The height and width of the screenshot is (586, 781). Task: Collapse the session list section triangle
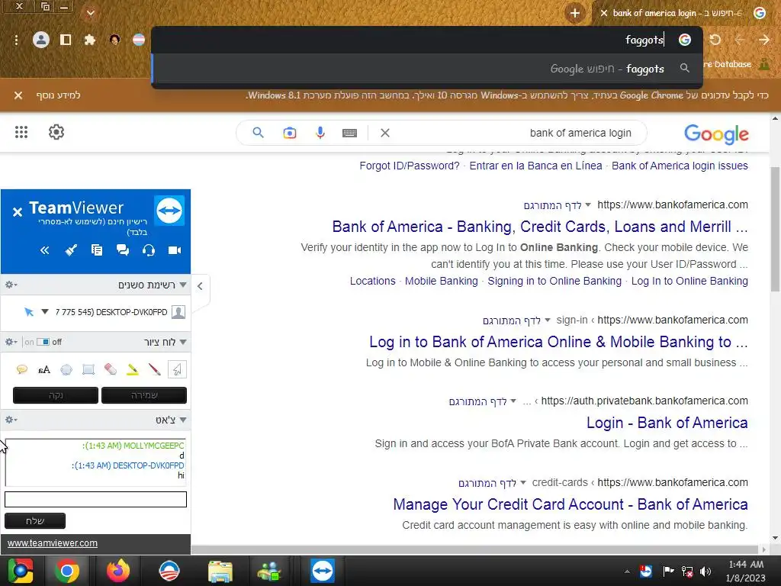[183, 285]
